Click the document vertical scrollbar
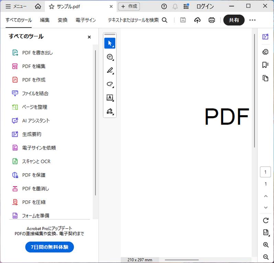Screen dimensions: 274x263 [254, 91]
